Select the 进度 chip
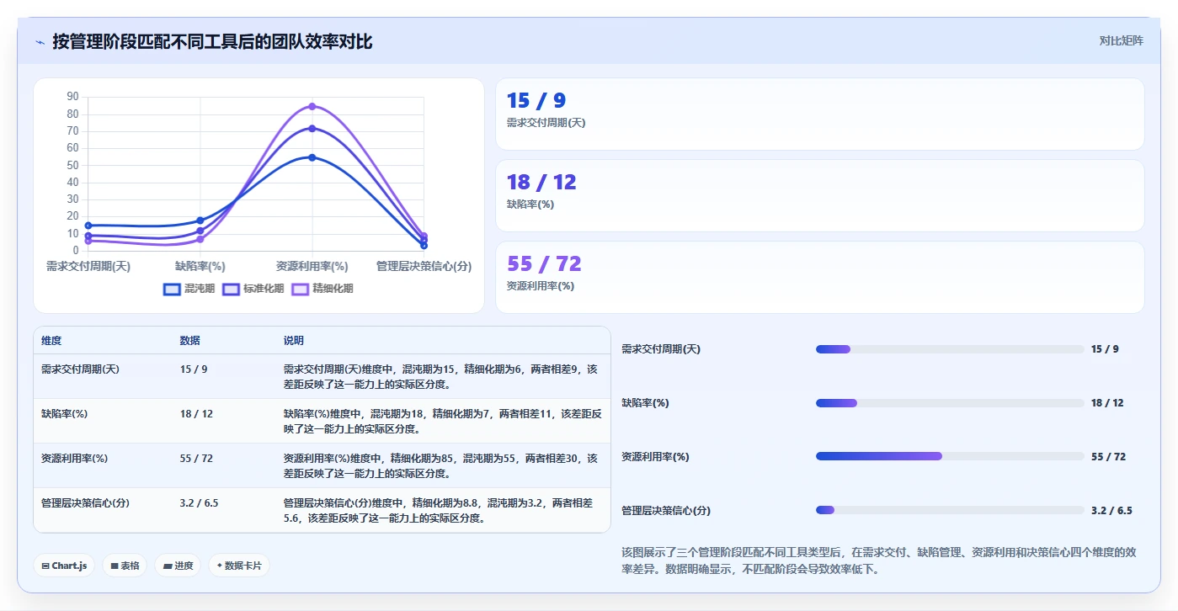1178x611 pixels. tap(178, 566)
